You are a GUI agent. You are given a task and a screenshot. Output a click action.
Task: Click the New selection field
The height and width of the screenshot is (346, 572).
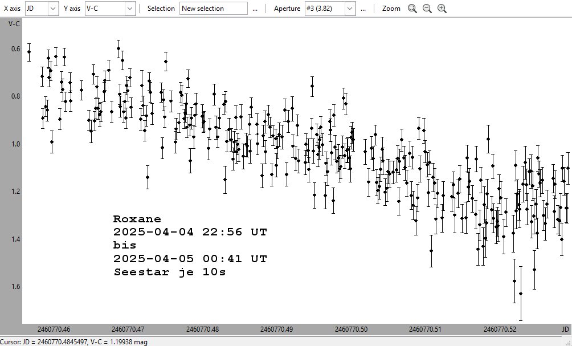click(x=214, y=9)
